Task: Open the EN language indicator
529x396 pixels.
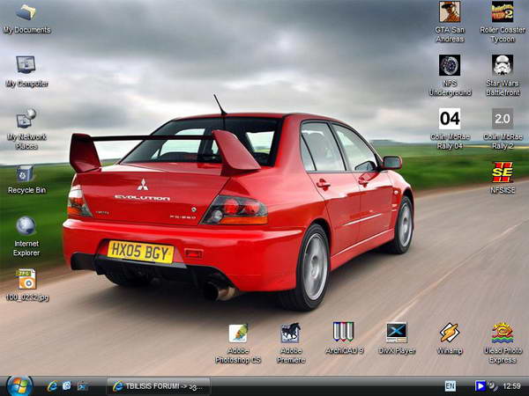Action: 450,386
